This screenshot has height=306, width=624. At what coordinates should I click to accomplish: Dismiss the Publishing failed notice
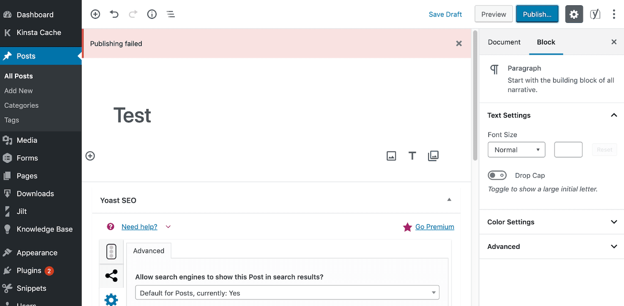point(459,43)
